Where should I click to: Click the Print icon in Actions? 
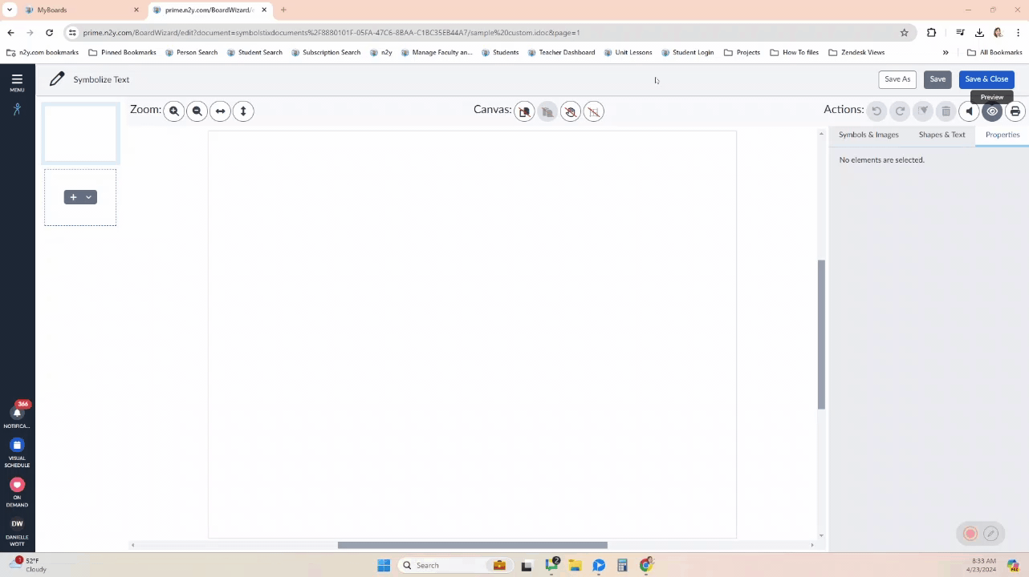click(x=1015, y=111)
